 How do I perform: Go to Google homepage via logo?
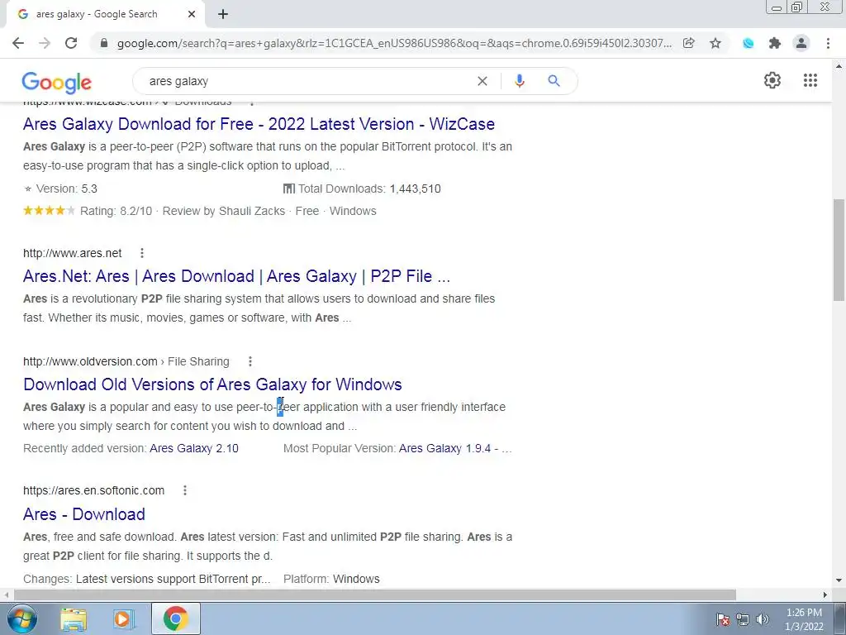[x=57, y=82]
